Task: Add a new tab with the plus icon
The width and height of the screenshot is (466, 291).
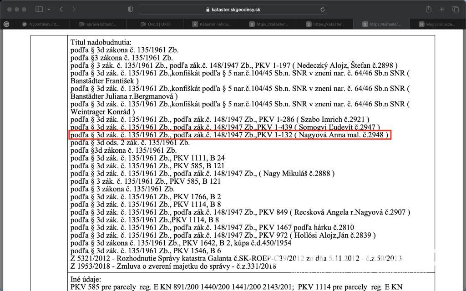Action: (442, 10)
